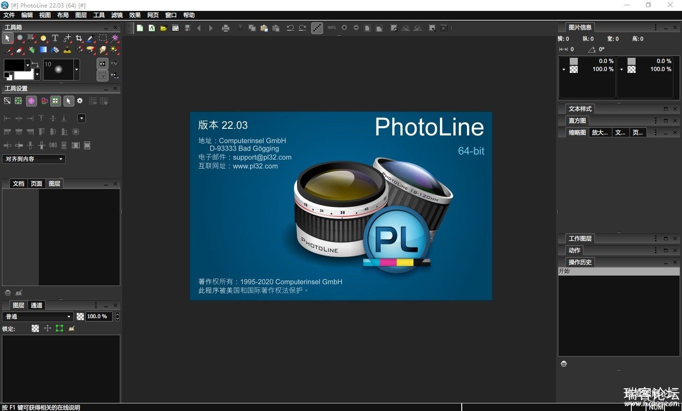
Task: Select the Text tool in the toolbox
Action: 55,38
